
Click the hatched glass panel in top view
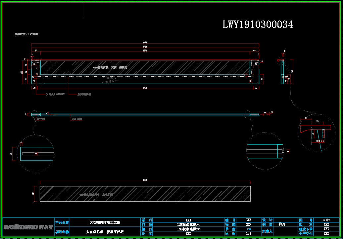click(x=145, y=67)
